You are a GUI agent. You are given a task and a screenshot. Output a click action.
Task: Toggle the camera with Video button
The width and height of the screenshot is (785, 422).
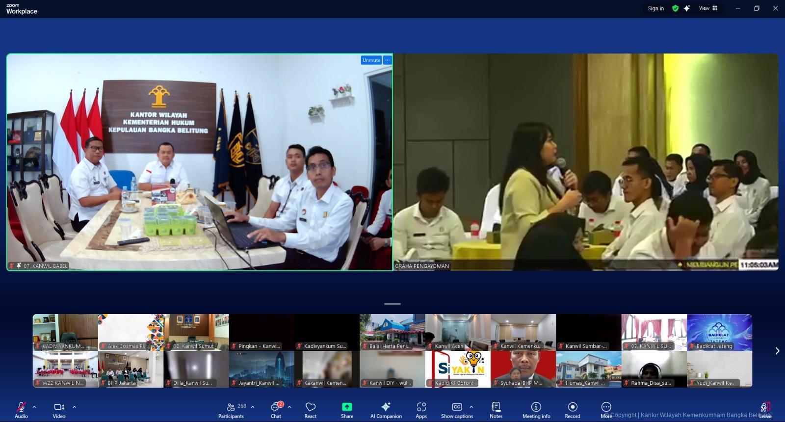[59, 410]
